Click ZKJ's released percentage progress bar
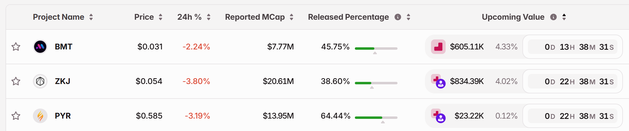629x131 pixels. (x=376, y=83)
